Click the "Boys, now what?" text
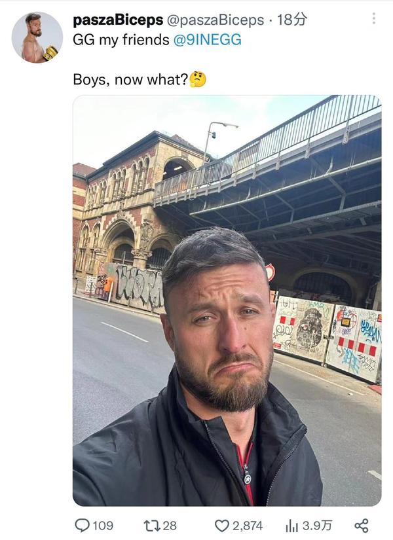The width and height of the screenshot is (393, 540). point(130,80)
